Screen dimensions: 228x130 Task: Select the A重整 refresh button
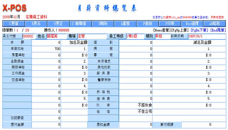125,24
